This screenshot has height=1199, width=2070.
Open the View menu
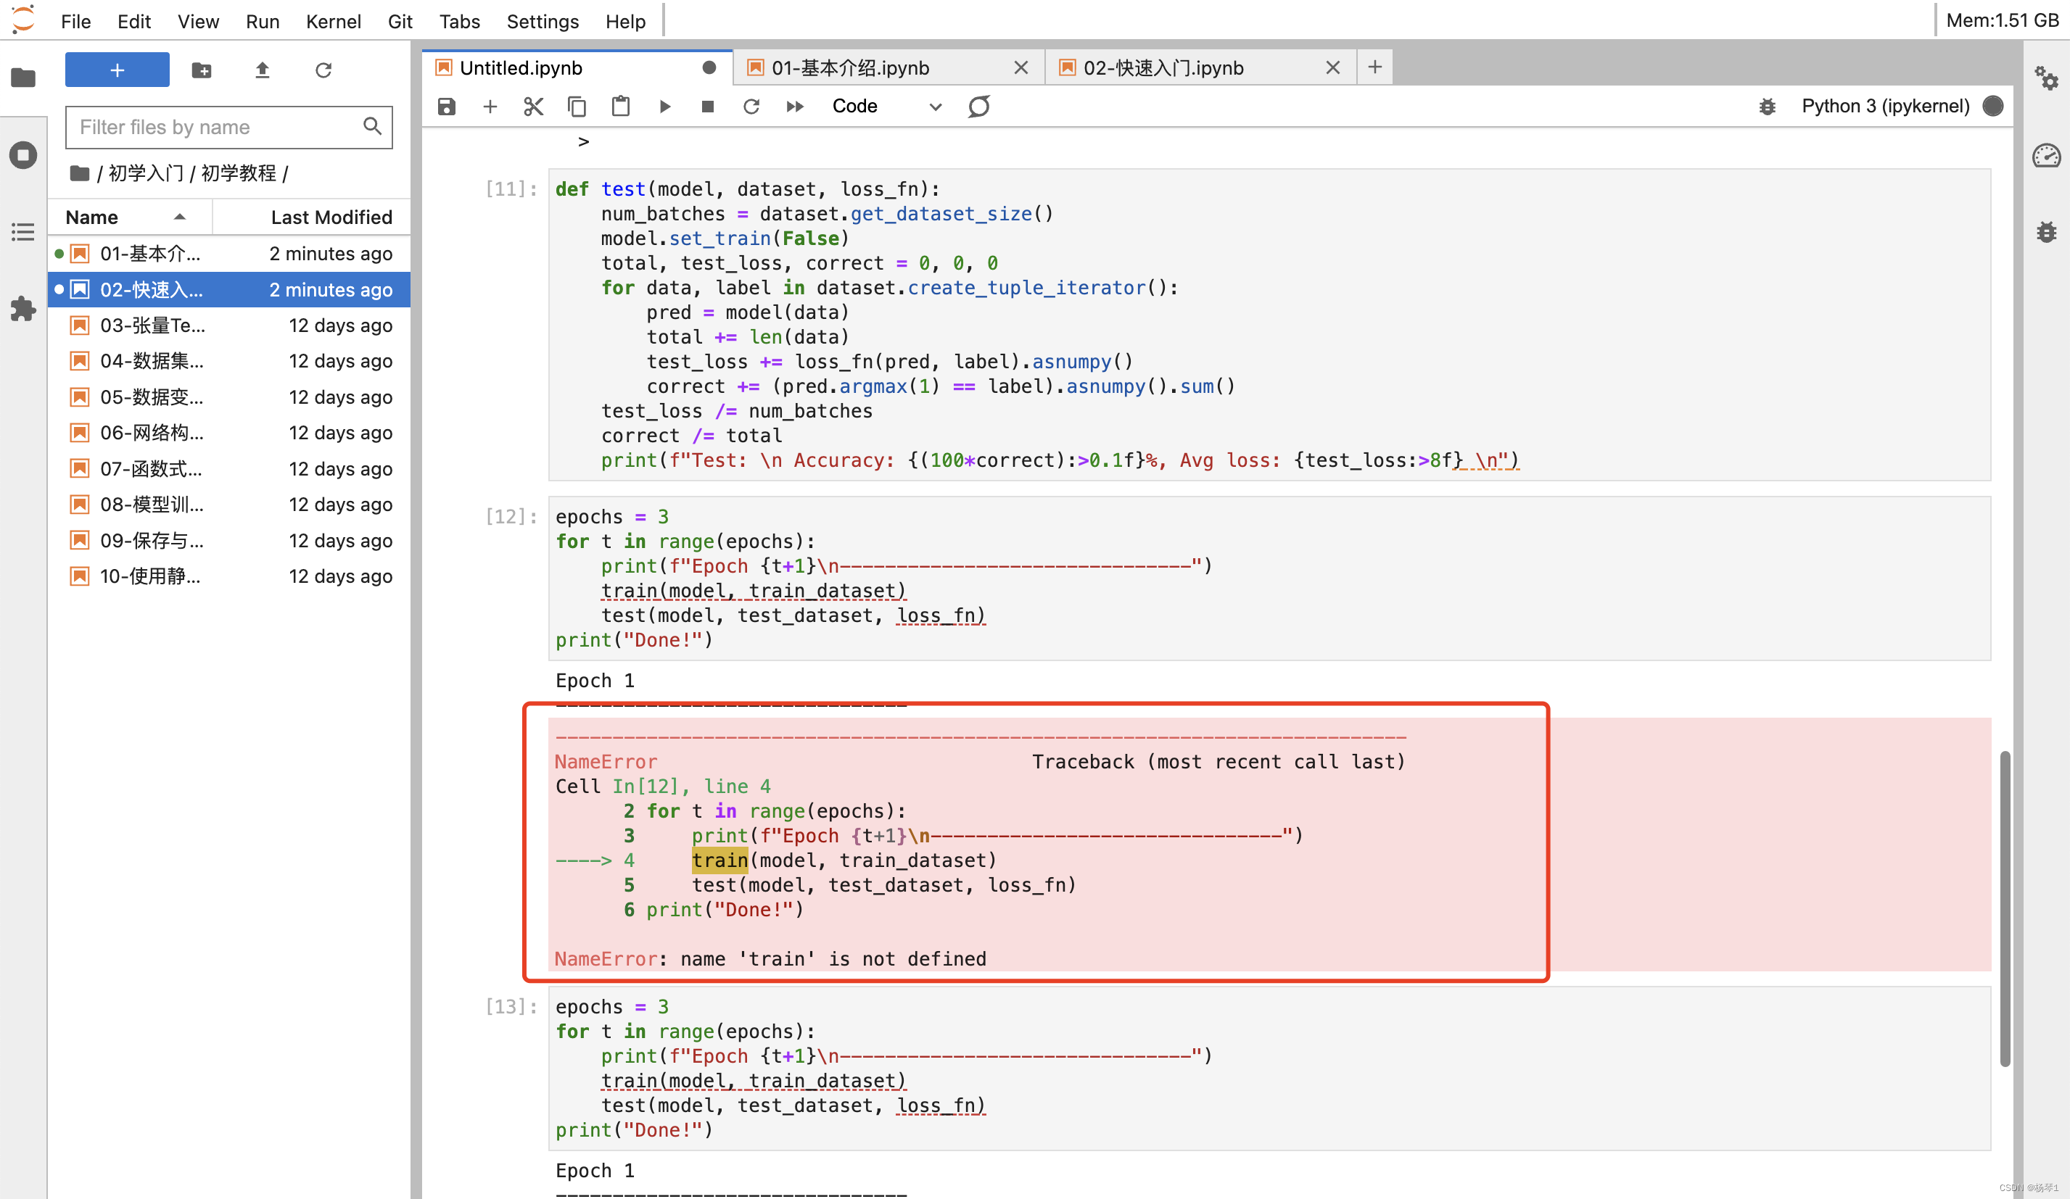point(198,21)
